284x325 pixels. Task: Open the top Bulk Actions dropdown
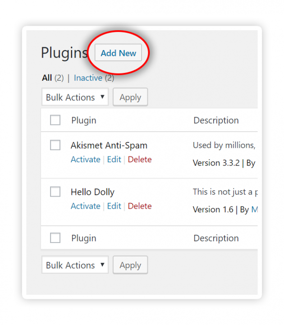point(75,97)
